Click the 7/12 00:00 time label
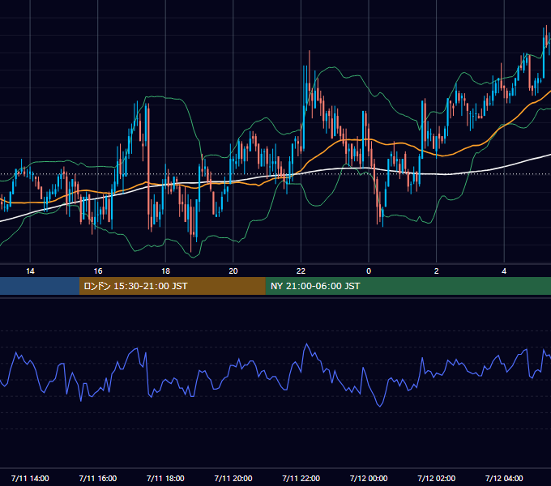The width and height of the screenshot is (551, 486). click(369, 478)
